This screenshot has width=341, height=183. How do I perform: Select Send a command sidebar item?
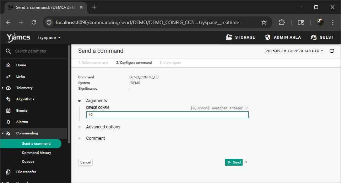(31, 144)
